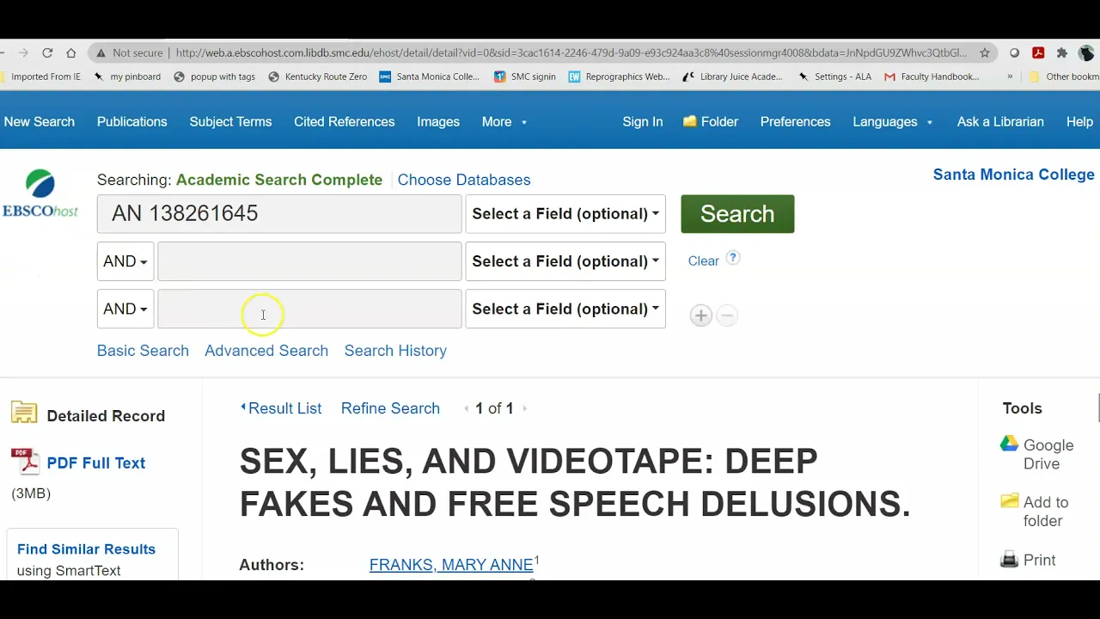Click the search help question mark icon
Image resolution: width=1100 pixels, height=619 pixels.
point(733,258)
